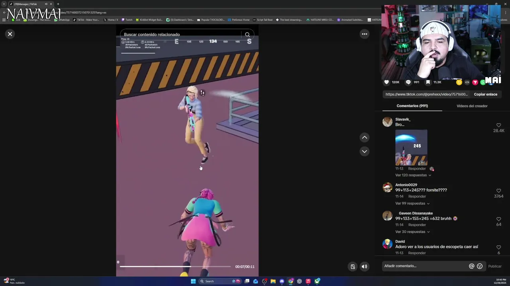
Task: Open David's profile avatar
Action: (387, 244)
